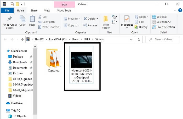The width and height of the screenshot is (183, 119).
Task: Open Documents in navigation pane
Action: [18, 68]
